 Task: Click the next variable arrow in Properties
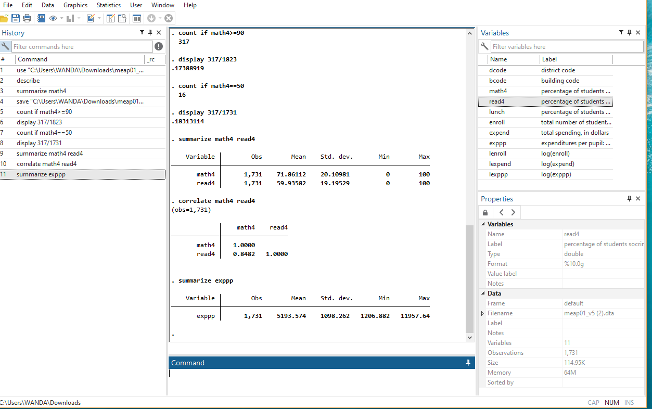point(513,212)
